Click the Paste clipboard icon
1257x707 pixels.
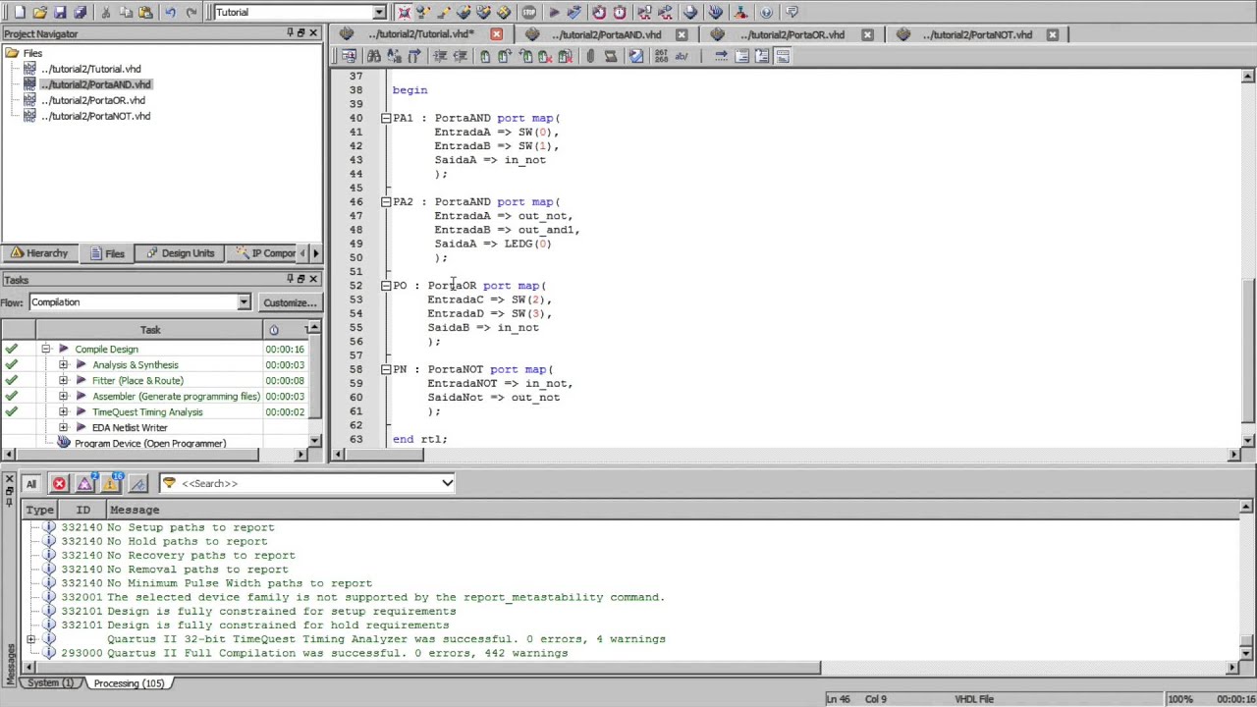[145, 13]
